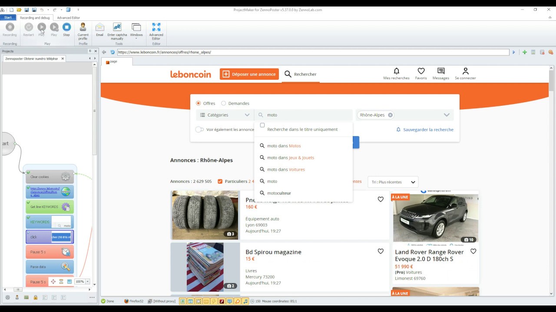Add new browser tab with green plus
The height and width of the screenshot is (312, 556).
[525, 52]
